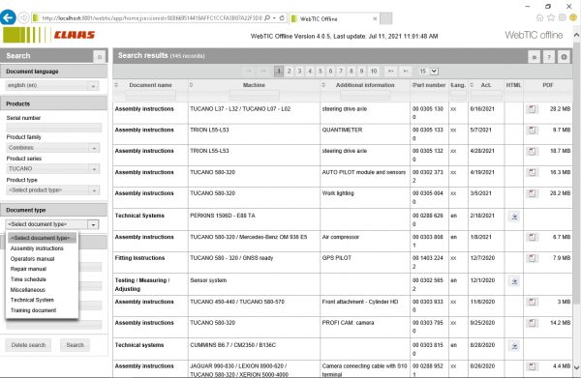The height and width of the screenshot is (378, 581).
Task: Open HTML document for Sensor system row
Action: 514,281
